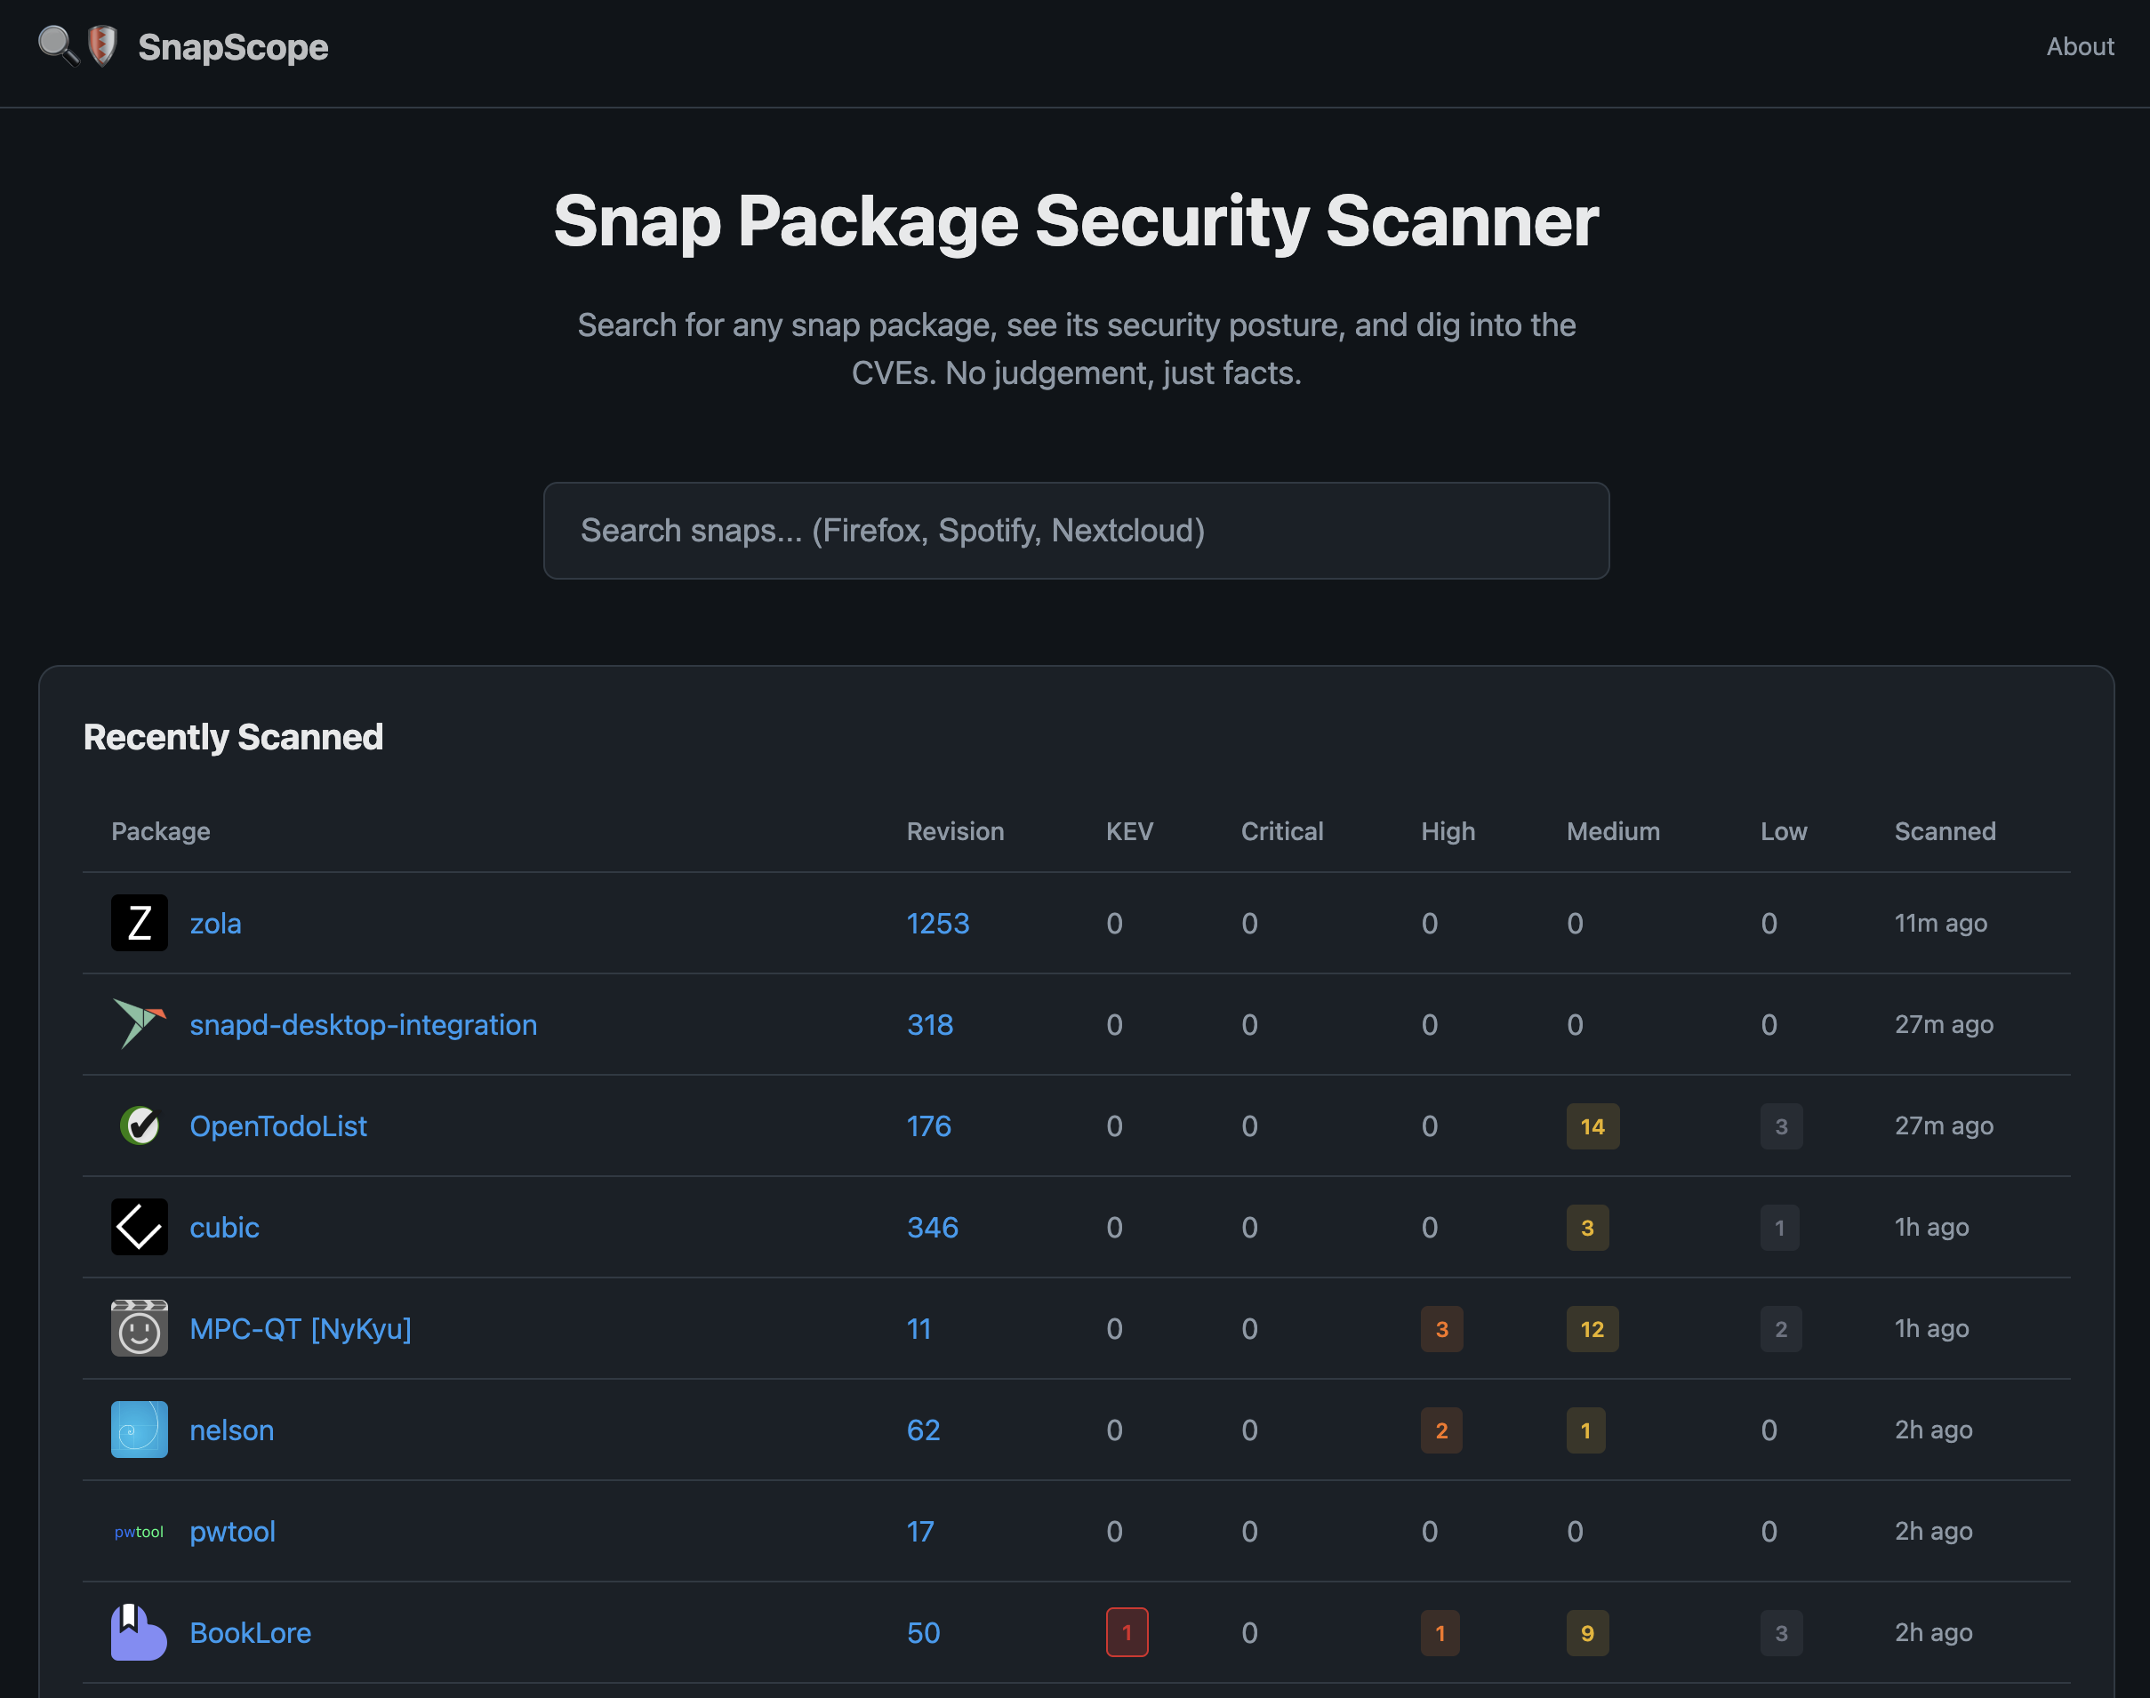
Task: Click the nelson blue spiral icon
Action: click(x=140, y=1430)
